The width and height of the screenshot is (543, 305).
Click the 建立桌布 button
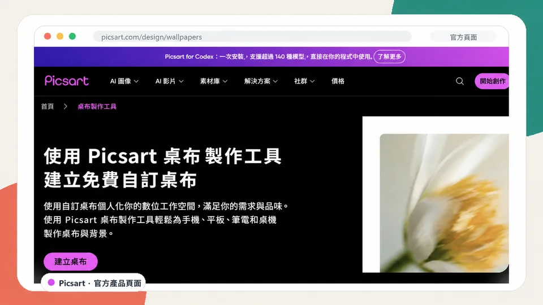tap(71, 262)
